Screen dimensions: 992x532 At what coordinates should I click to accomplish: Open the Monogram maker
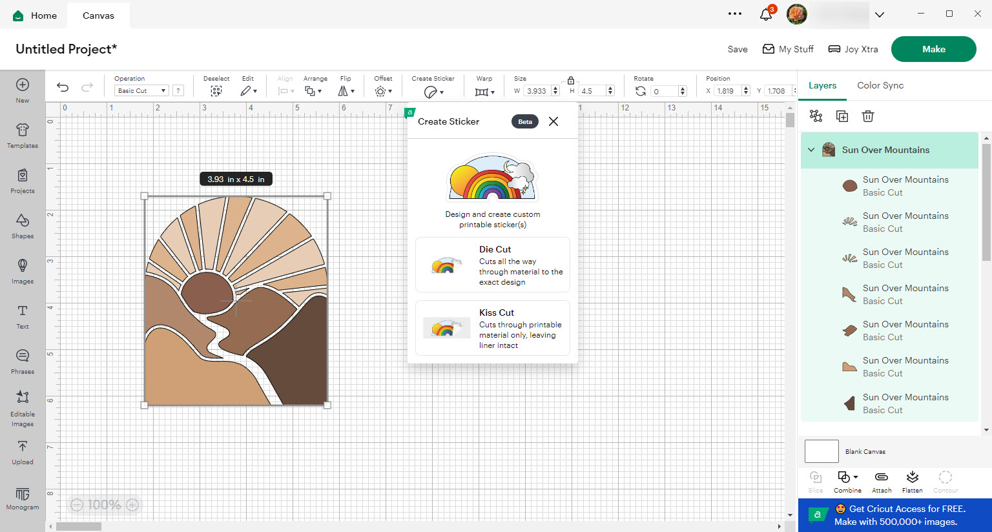pyautogui.click(x=22, y=498)
